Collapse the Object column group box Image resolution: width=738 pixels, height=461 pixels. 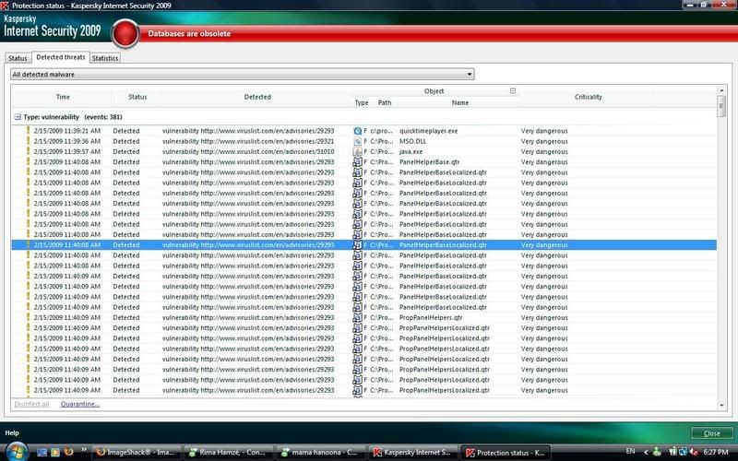[513, 91]
